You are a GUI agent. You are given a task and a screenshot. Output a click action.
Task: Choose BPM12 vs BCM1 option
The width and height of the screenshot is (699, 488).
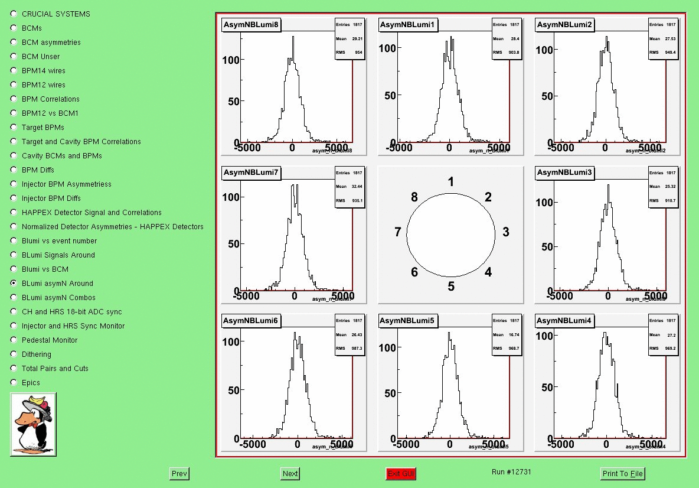point(14,113)
